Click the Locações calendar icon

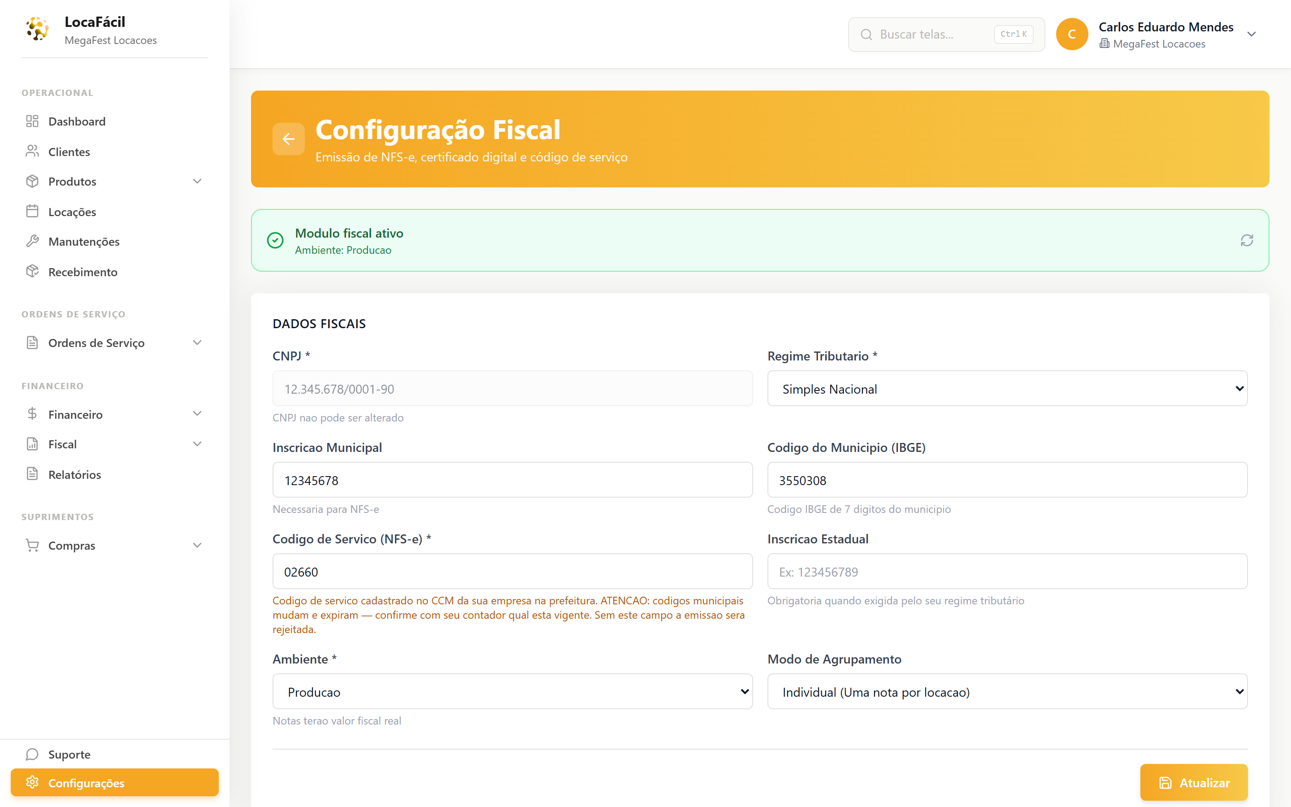[32, 211]
